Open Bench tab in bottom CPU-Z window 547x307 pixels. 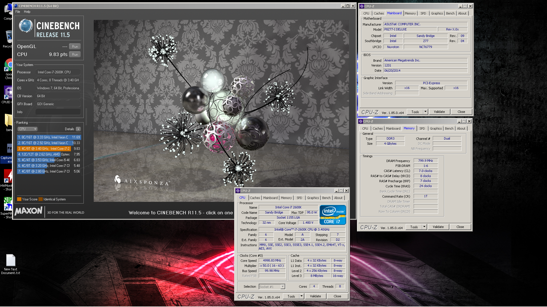point(326,198)
